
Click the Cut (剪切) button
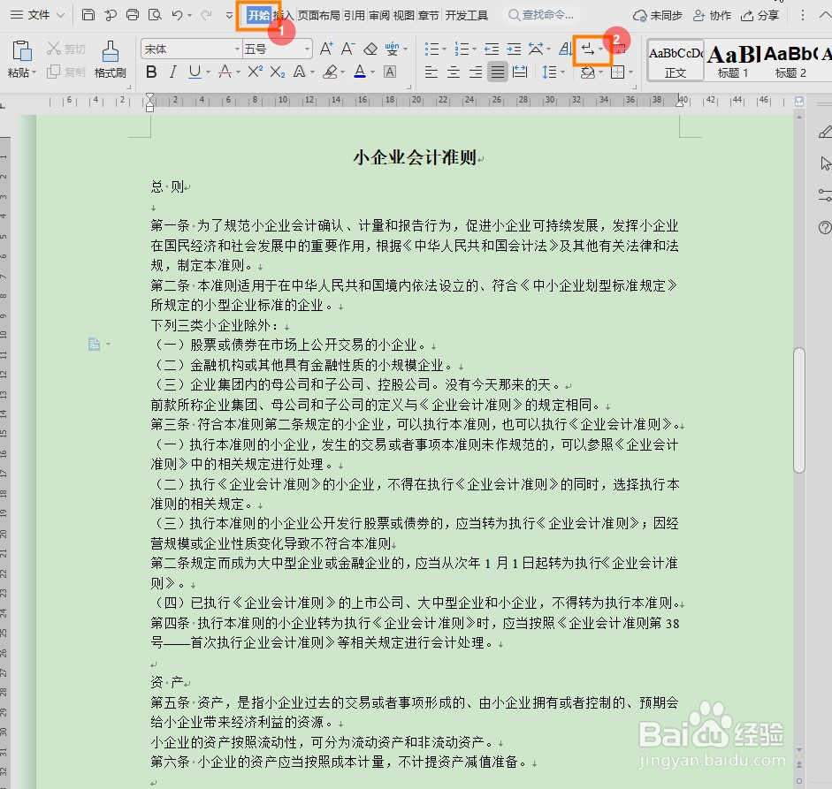(x=66, y=49)
